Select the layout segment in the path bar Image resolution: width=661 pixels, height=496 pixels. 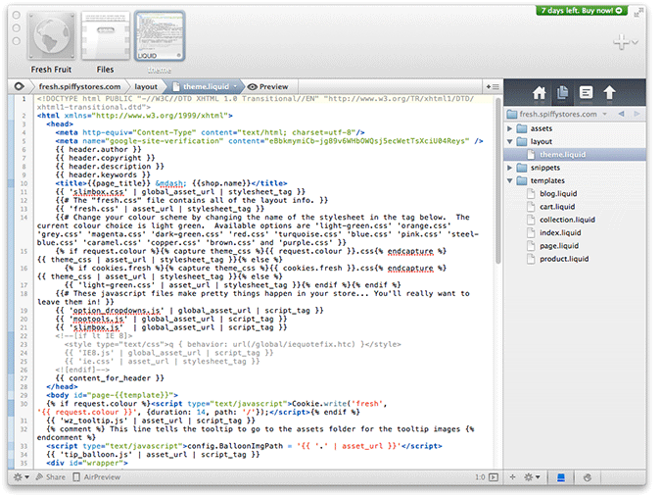146,86
